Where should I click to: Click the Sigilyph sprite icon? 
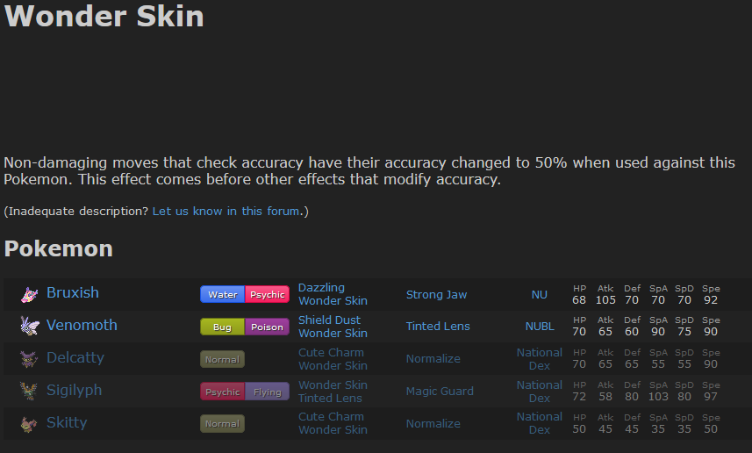pyautogui.click(x=30, y=391)
